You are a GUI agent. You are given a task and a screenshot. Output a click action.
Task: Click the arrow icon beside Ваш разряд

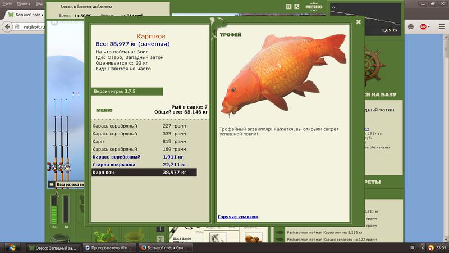52,184
